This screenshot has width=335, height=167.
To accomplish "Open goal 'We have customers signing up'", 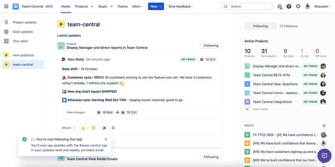I will pos(285,152).
